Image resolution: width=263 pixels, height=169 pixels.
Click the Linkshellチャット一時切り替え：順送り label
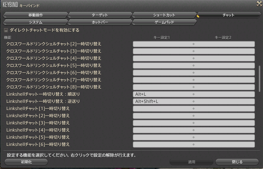[x=43, y=94]
